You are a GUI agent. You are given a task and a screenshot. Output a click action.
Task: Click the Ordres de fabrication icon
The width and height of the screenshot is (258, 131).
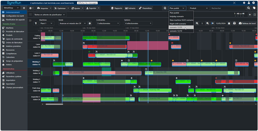pos(3,43)
